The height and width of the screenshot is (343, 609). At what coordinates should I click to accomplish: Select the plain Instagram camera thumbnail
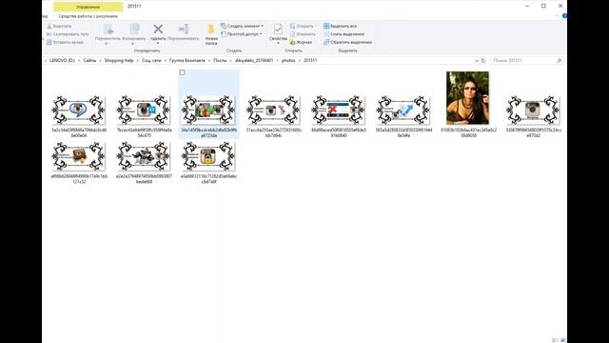[x=533, y=111]
